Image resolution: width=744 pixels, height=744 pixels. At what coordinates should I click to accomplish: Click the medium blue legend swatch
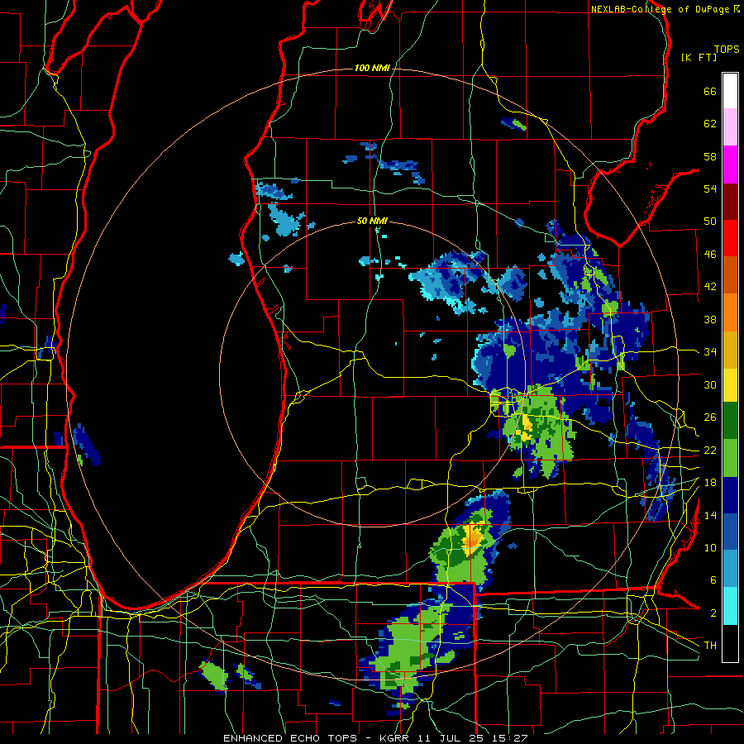pyautogui.click(x=730, y=532)
